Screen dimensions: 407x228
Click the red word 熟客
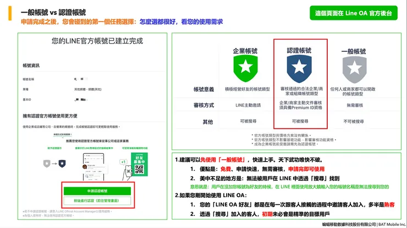pos(389,205)
